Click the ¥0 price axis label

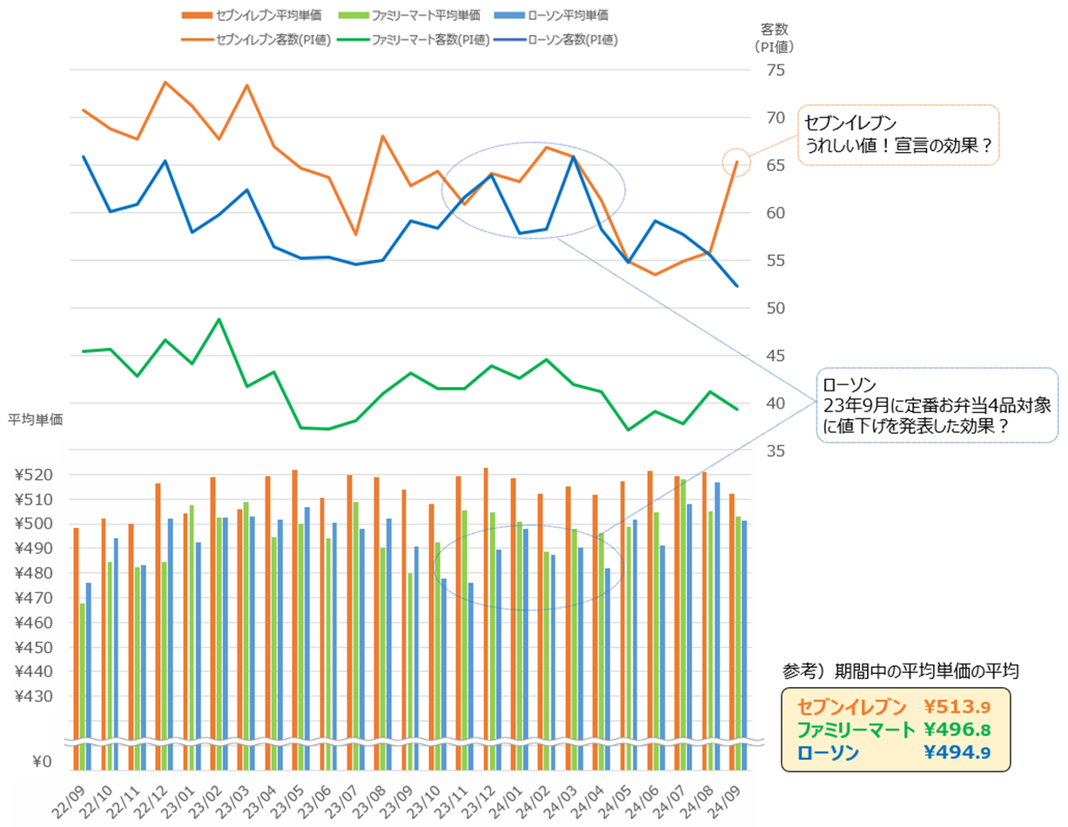pos(42,762)
